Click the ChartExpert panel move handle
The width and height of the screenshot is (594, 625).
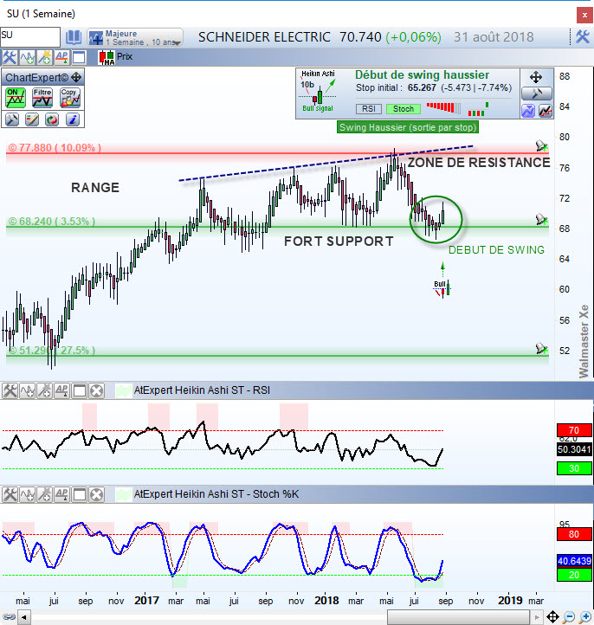point(76,77)
